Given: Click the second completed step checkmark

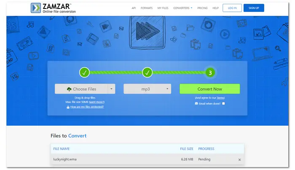Looking at the screenshot, I should tap(147, 73).
